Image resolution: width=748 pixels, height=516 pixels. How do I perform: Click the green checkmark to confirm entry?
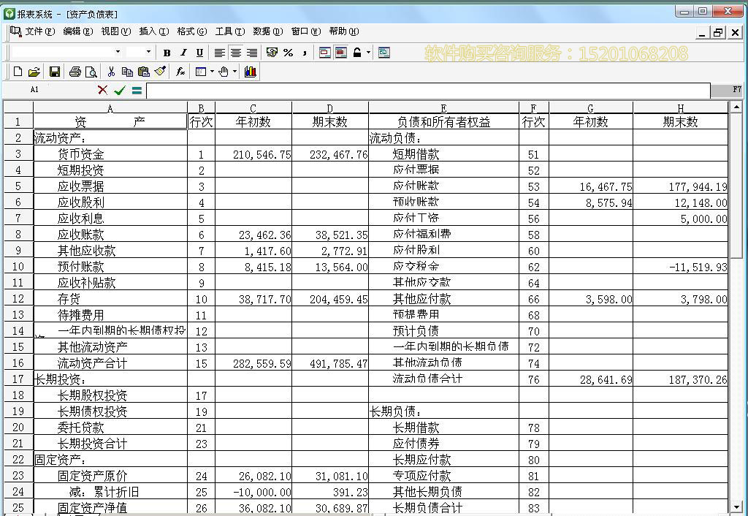(x=119, y=90)
